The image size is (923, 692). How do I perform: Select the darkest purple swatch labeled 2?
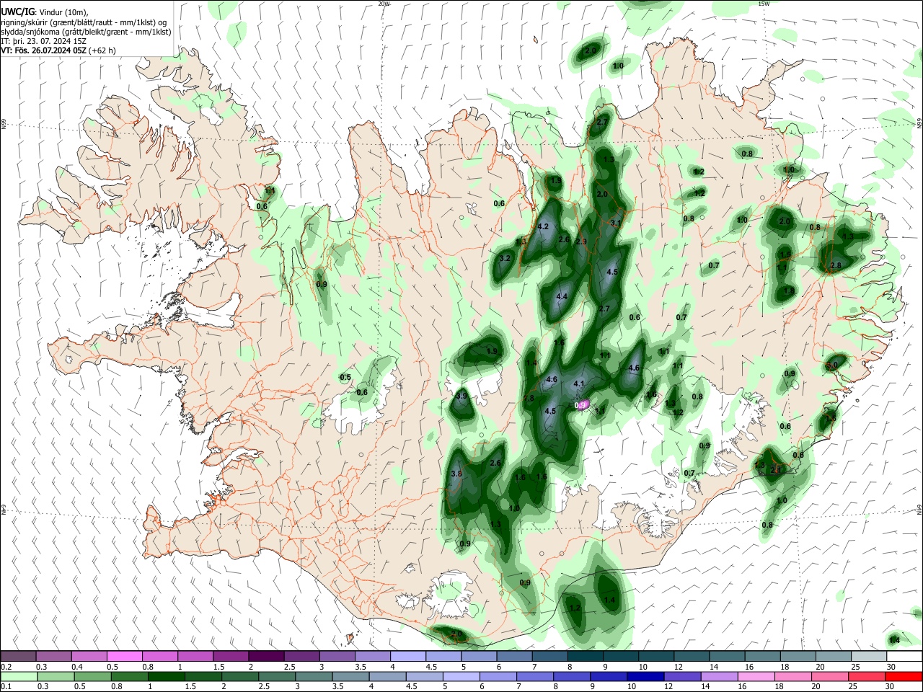tap(266, 656)
